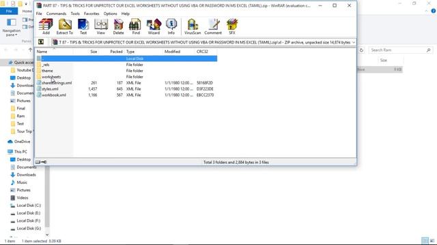This screenshot has height=245, width=437.
Task: Click the View toolbar icon
Action: [101, 27]
